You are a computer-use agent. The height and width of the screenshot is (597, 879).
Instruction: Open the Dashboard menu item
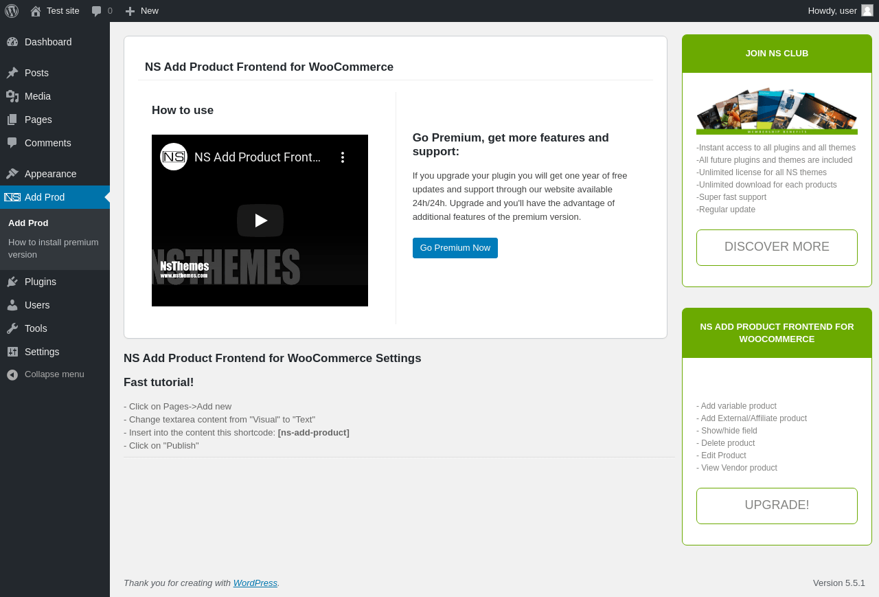[55, 42]
